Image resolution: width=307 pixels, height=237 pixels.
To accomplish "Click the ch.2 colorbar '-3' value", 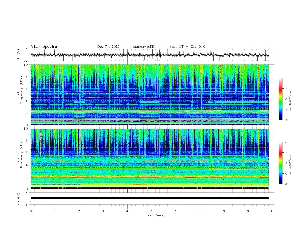I will click(x=286, y=142).
